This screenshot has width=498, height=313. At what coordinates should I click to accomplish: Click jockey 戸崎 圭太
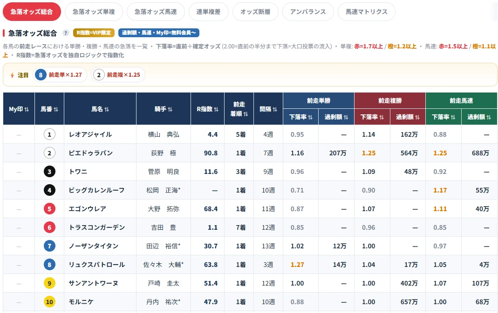click(164, 283)
